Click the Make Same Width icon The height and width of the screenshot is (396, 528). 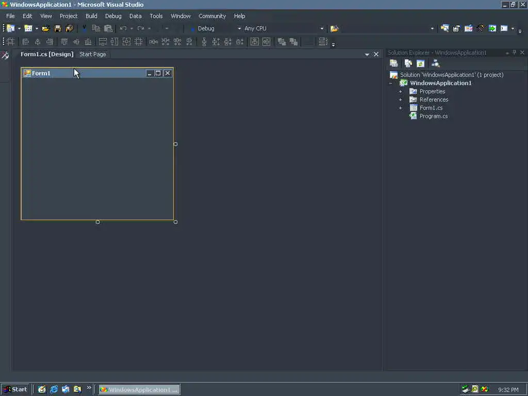[x=103, y=42]
